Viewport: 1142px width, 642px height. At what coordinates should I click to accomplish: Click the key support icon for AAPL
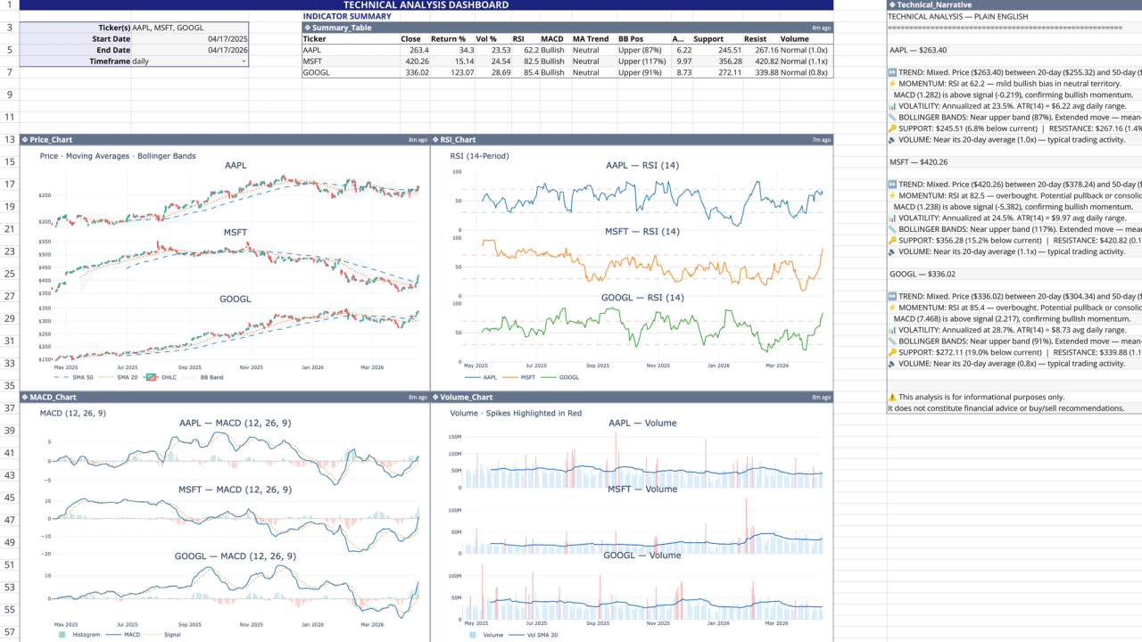[x=892, y=128]
